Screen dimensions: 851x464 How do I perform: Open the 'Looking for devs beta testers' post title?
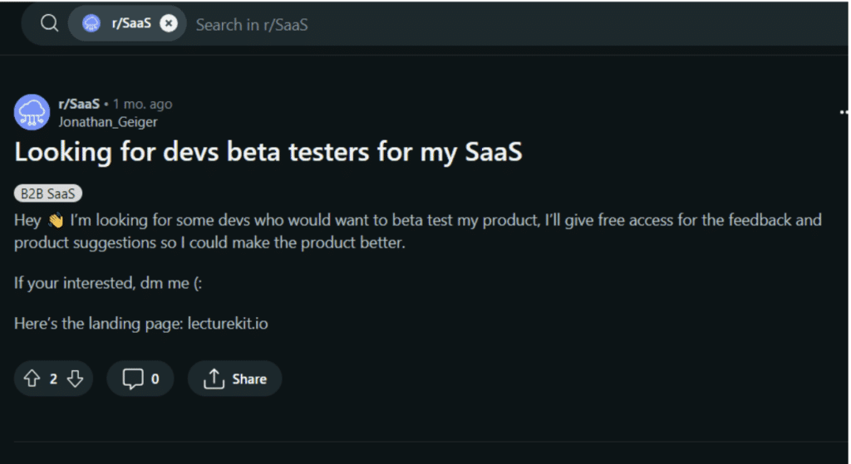268,153
